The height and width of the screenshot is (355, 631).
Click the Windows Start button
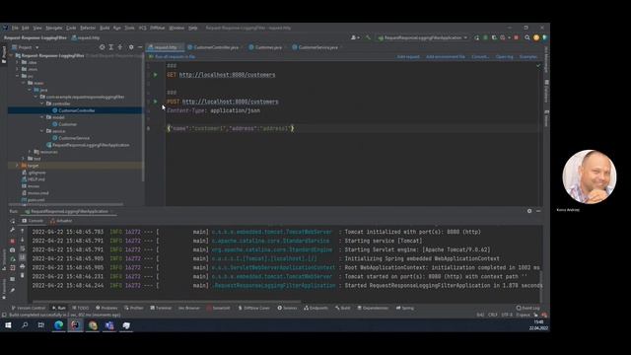(x=8, y=325)
